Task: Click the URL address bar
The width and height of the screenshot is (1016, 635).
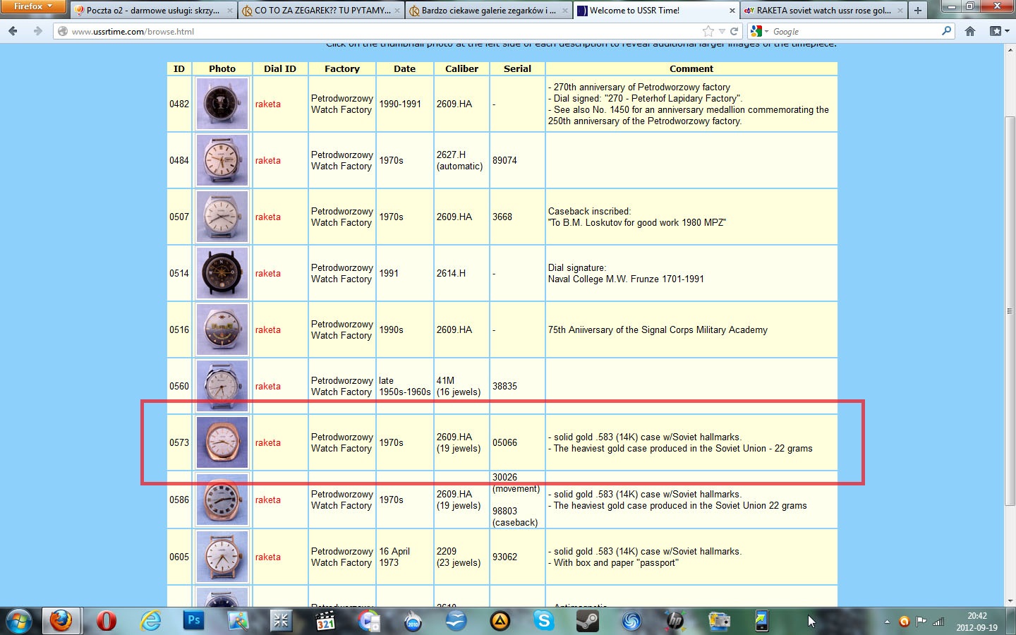Action: (x=381, y=32)
